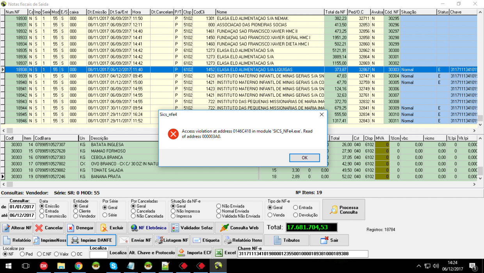Click the Sair exit button
The height and width of the screenshot is (273, 484).
click(x=329, y=240)
